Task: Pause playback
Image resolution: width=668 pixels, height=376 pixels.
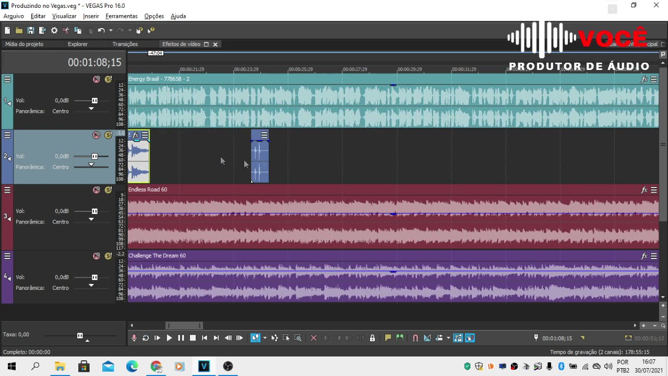Action: [181, 338]
